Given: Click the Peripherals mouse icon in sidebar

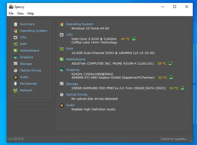Looking at the screenshot, I should click(x=16, y=84).
